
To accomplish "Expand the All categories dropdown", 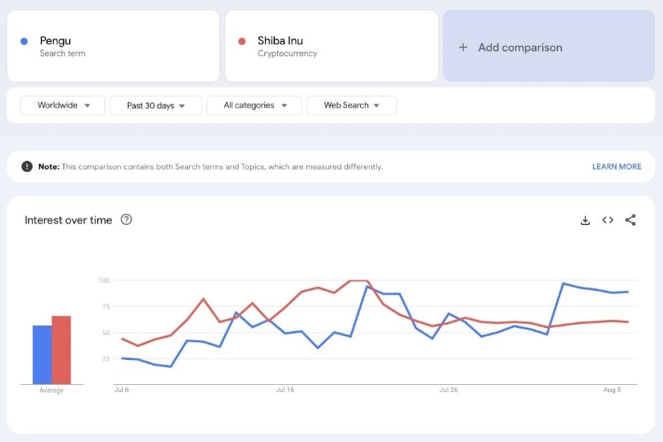I will 254,105.
